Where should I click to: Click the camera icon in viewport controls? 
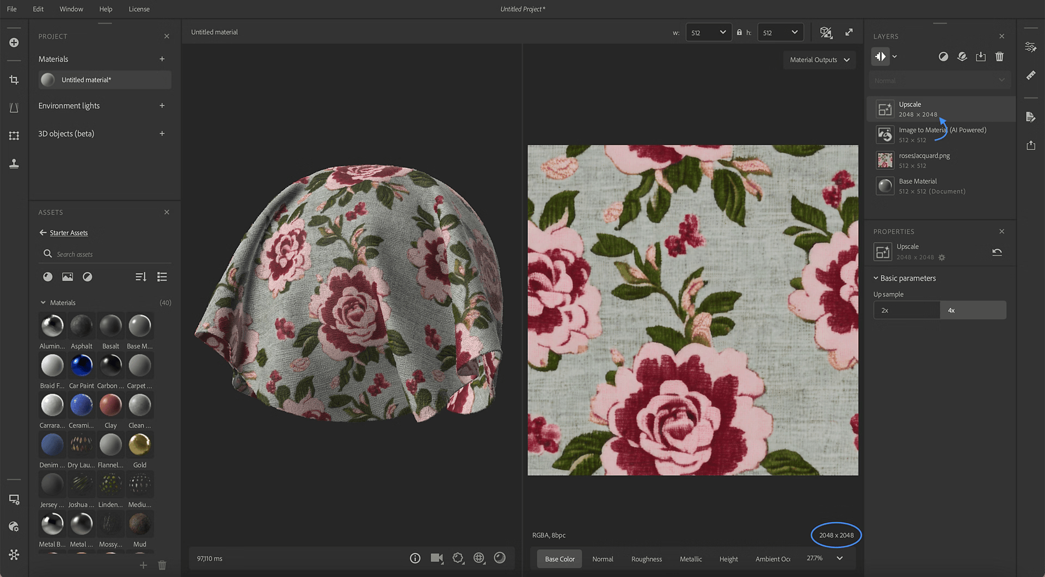click(437, 558)
